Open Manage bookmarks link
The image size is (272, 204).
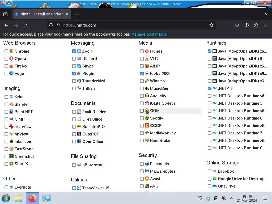click(150, 34)
